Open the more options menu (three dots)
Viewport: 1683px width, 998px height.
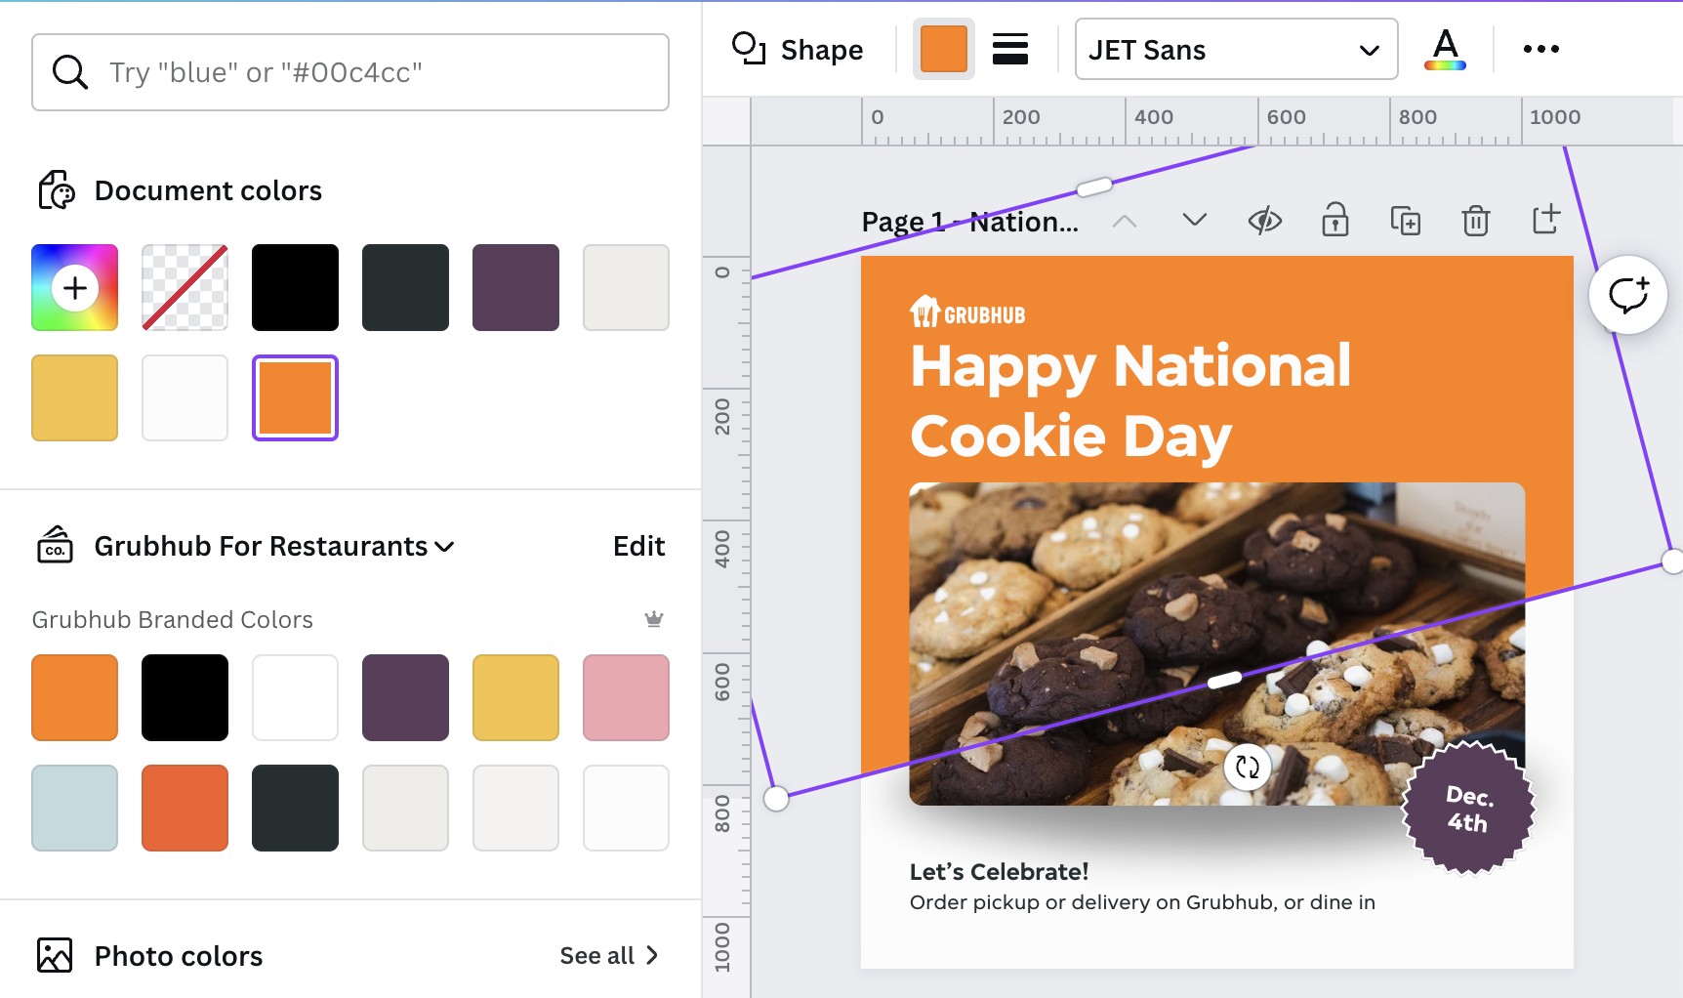coord(1540,49)
